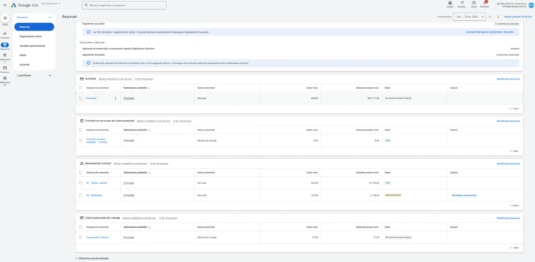Click Modificați obiectivul for Achiziție
Screen dimensions: 535x262
pyautogui.click(x=508, y=79)
